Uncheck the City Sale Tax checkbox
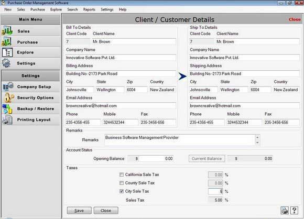Screen dimensions: 304x219 click(122, 191)
